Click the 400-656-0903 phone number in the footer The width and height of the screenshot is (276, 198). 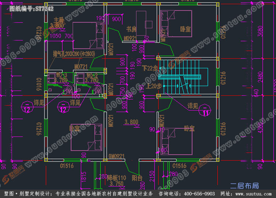click(199, 194)
